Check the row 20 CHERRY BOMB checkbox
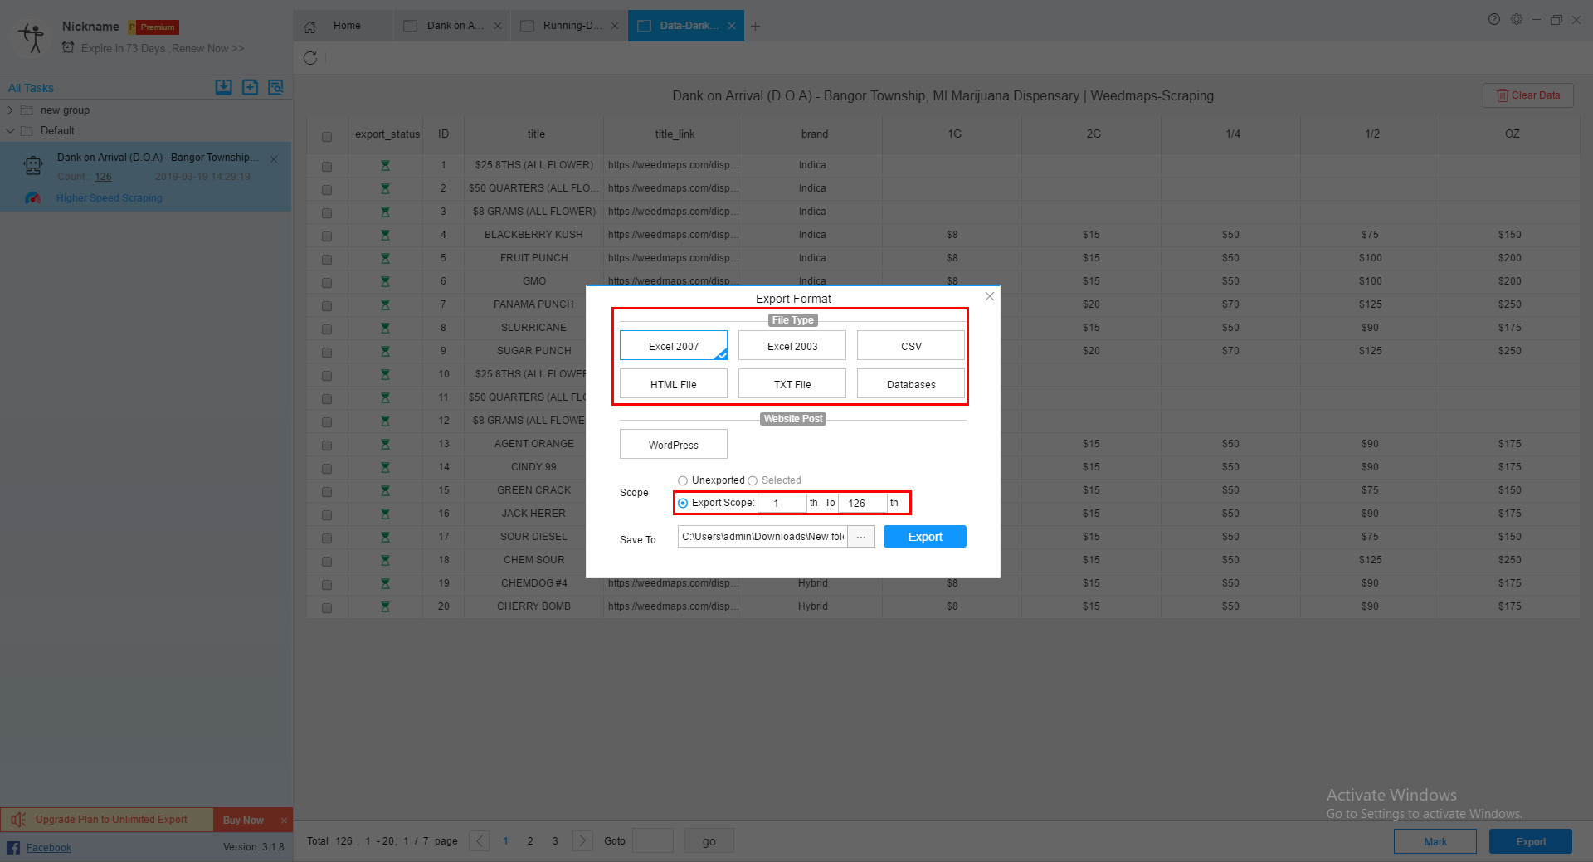The width and height of the screenshot is (1593, 862). [x=327, y=608]
